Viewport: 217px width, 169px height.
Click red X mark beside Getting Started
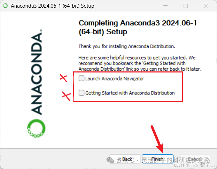click(x=67, y=96)
